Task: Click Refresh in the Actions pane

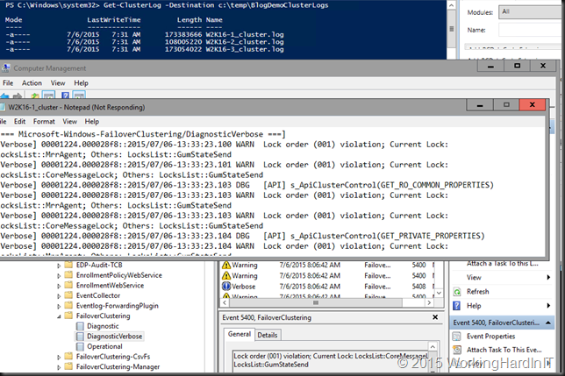Action: coord(478,292)
